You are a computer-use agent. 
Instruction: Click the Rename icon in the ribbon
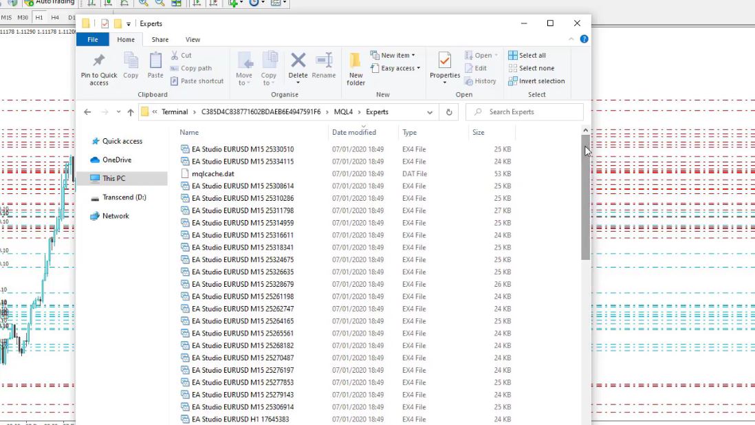pos(324,62)
